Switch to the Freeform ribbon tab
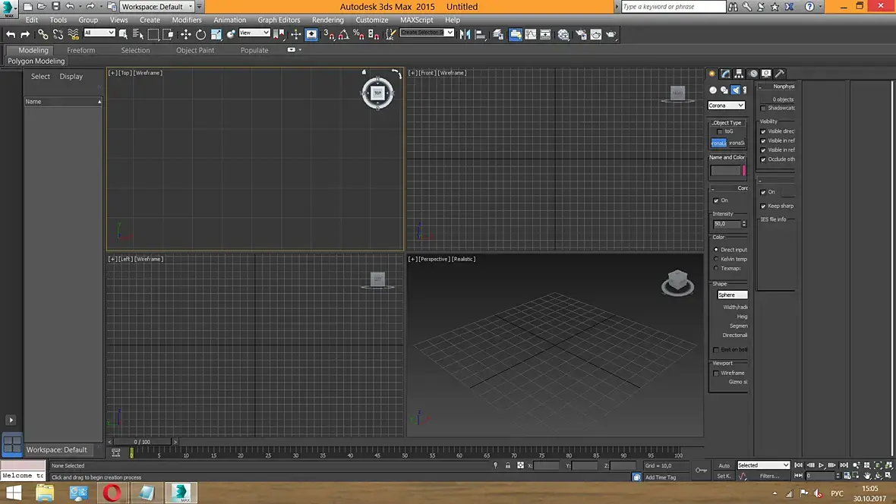896x504 pixels. pyautogui.click(x=81, y=50)
